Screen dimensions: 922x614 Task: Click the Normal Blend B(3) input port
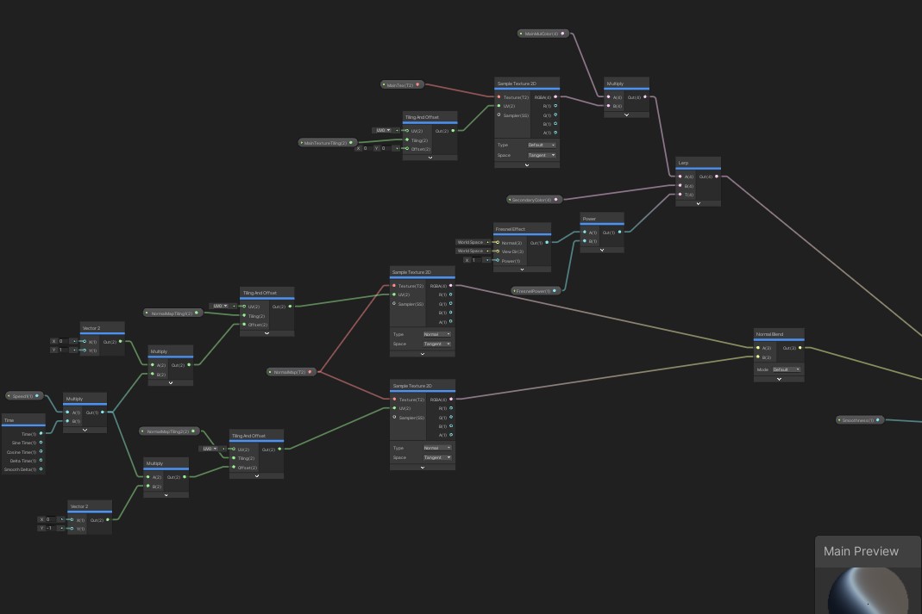(758, 357)
